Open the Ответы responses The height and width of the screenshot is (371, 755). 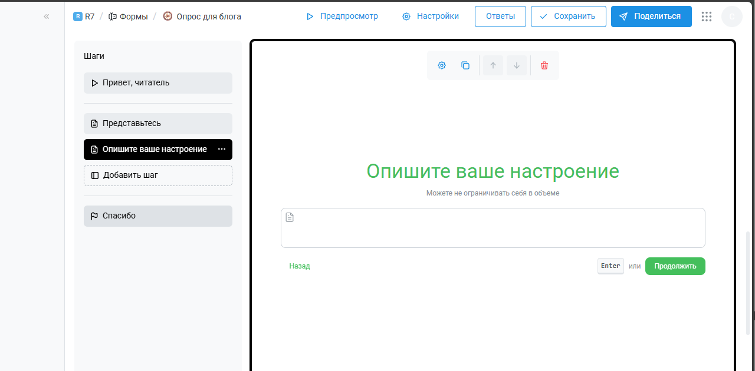(x=500, y=16)
